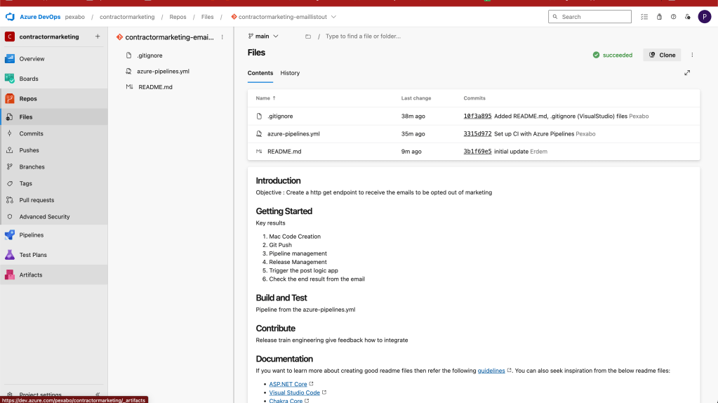Viewport: 718px width, 403px height.
Task: Click the azure-pipelines.yml pipeline file icon in table
Action: coord(259,133)
